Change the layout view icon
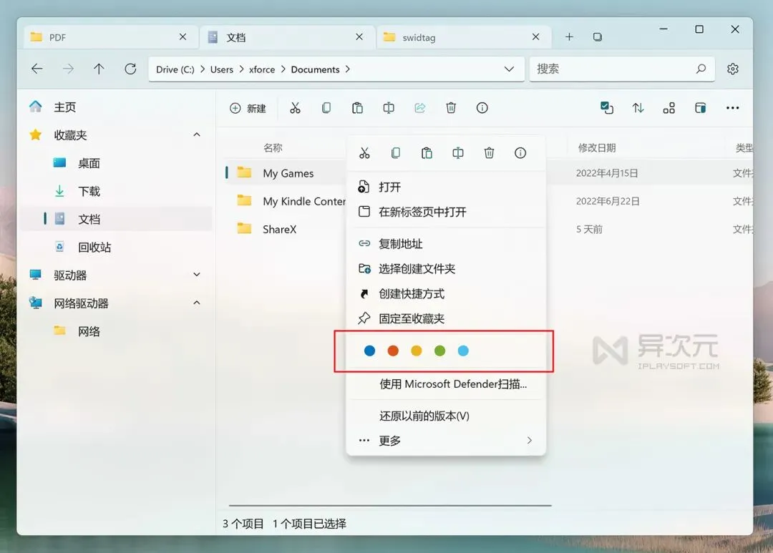 tap(669, 108)
